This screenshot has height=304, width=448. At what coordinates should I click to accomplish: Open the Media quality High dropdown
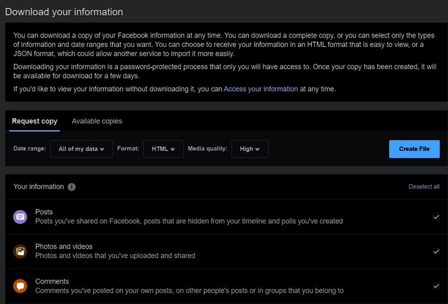(250, 149)
